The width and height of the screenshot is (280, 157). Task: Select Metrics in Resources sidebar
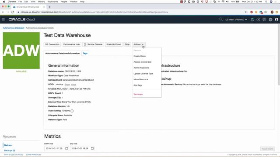tap(8, 145)
